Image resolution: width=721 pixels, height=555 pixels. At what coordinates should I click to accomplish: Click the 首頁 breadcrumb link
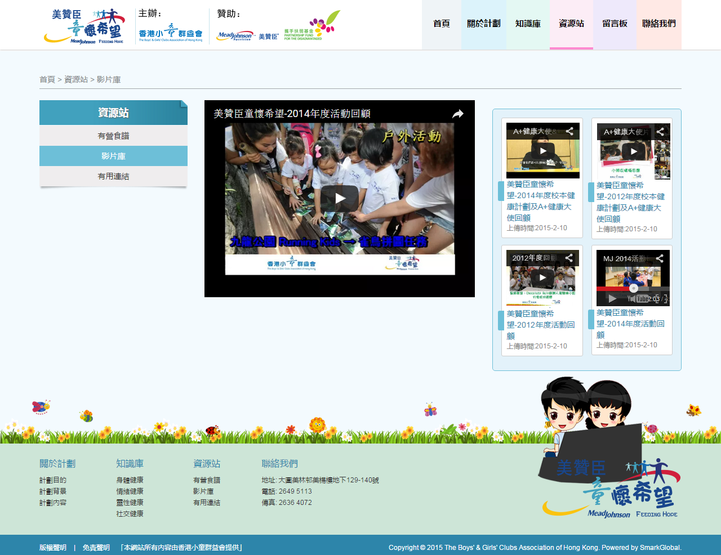click(47, 79)
